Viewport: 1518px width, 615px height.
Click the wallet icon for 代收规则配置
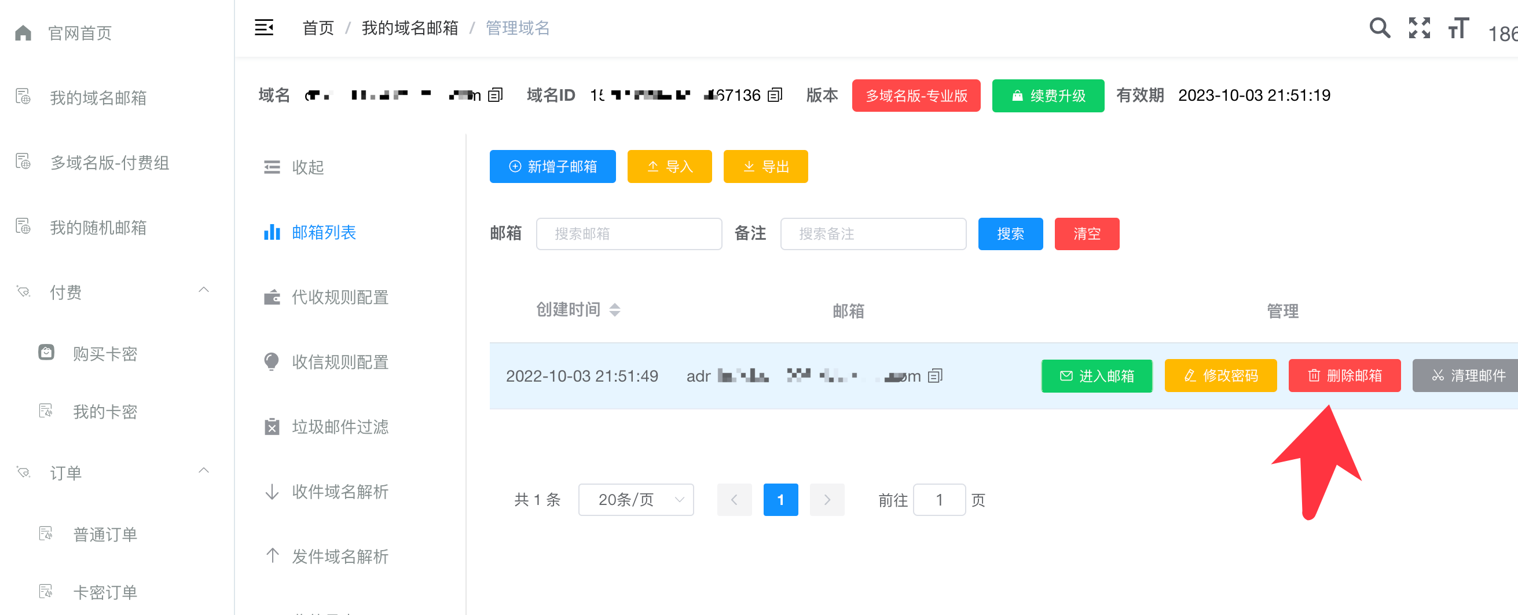(272, 296)
